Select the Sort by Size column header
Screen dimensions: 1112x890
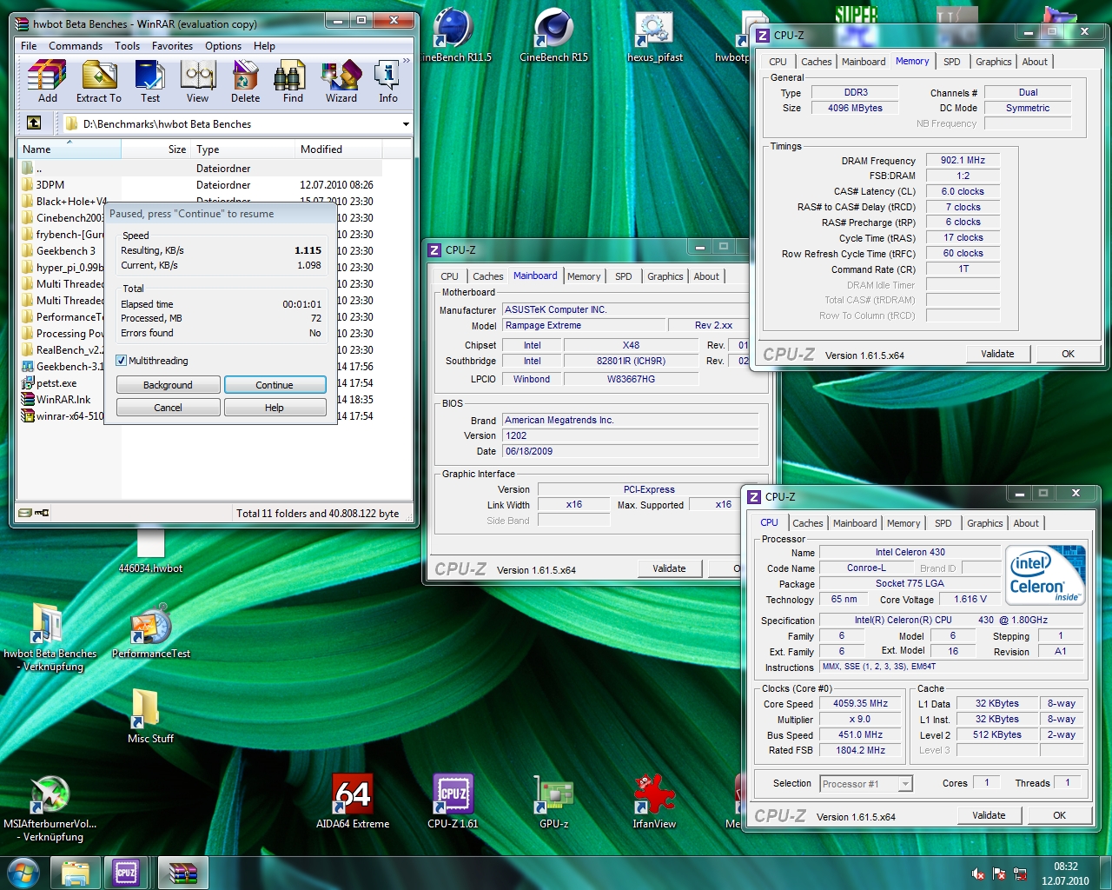pos(156,149)
